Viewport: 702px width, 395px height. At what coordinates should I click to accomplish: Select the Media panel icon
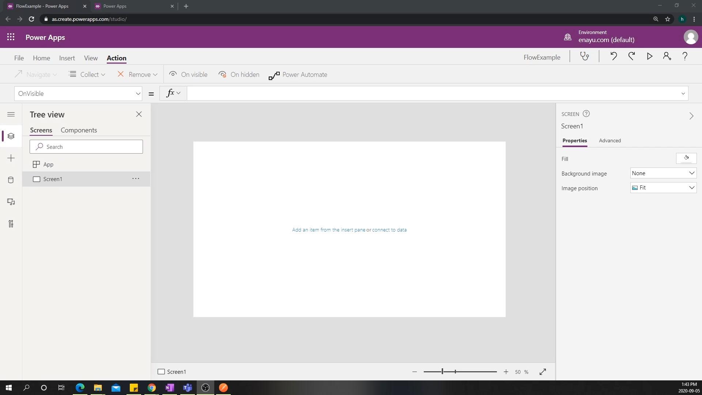coord(11,202)
